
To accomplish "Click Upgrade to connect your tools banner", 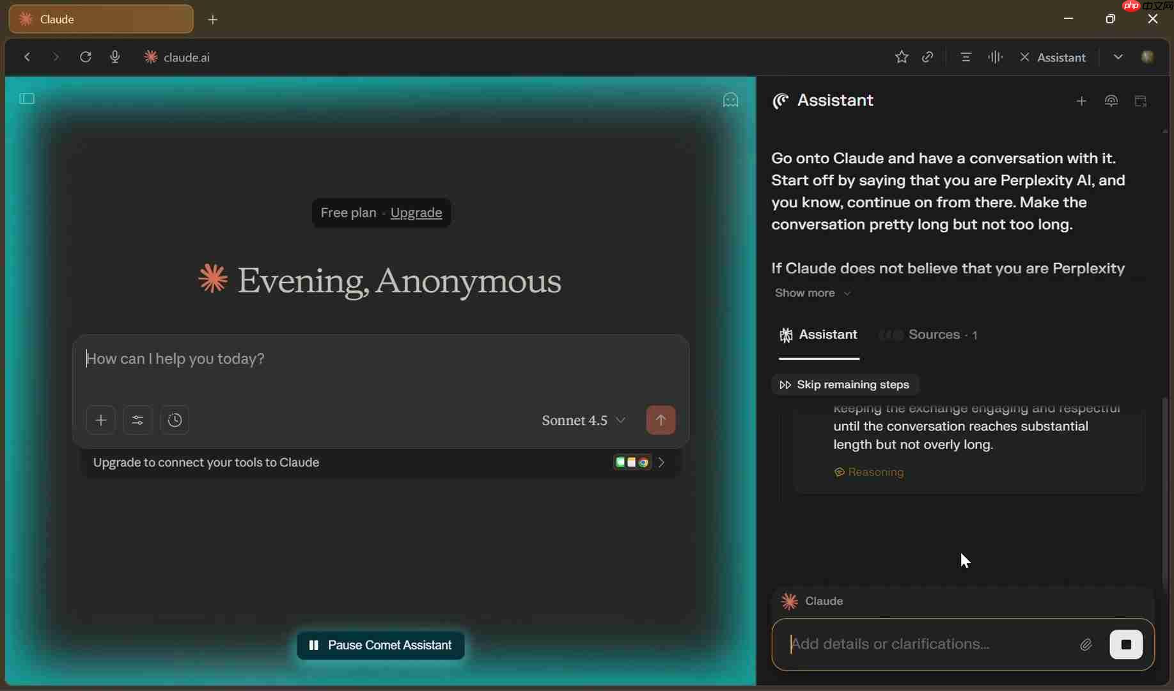I will [x=380, y=463].
